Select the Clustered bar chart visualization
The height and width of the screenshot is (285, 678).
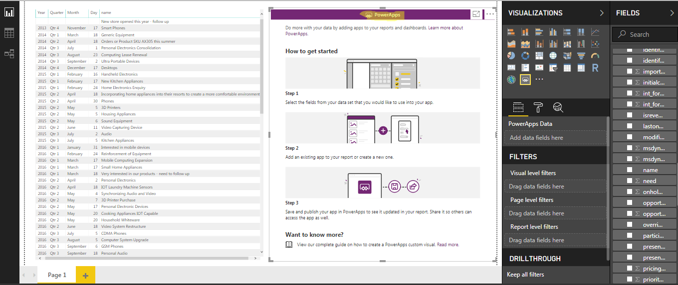(x=539, y=32)
